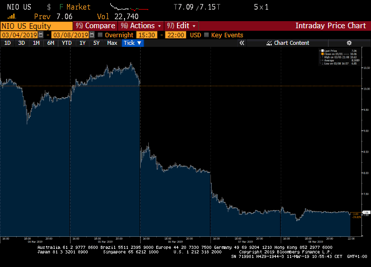
Task: Click the USD currency label
Action: [196, 35]
